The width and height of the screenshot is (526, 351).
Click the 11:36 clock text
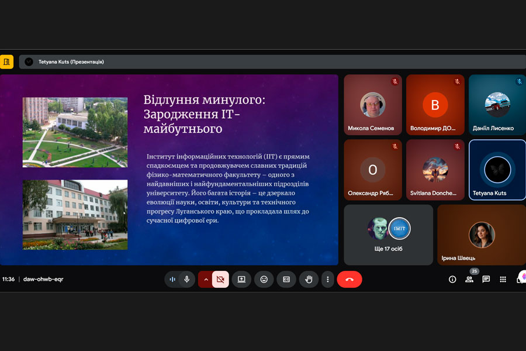click(8, 279)
